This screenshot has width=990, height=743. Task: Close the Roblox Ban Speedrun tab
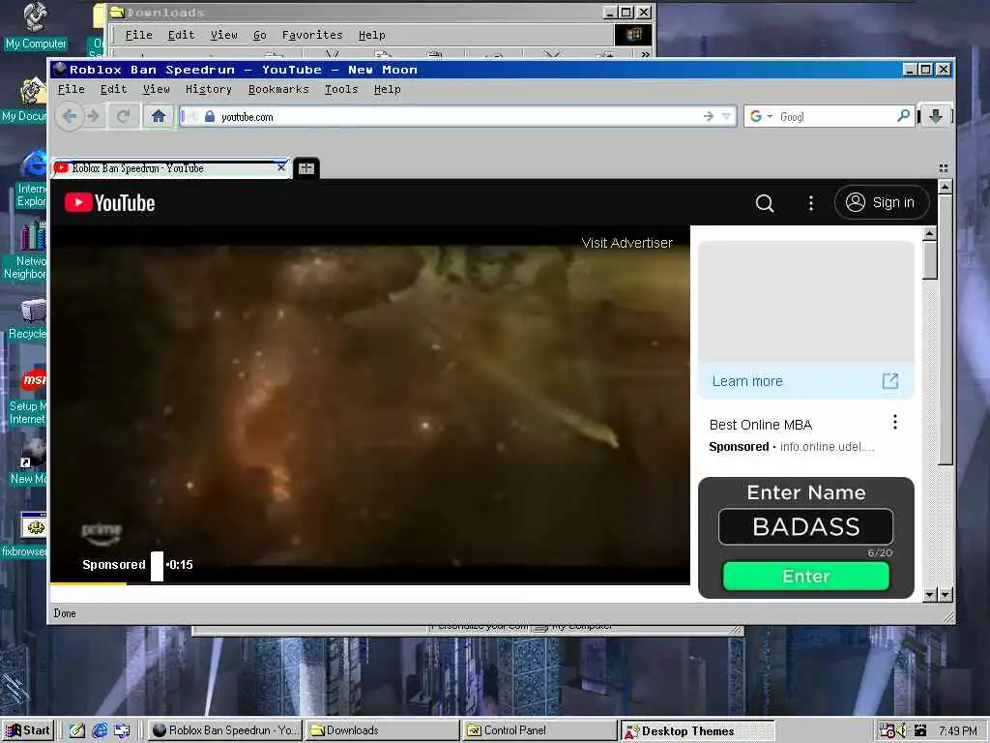click(281, 167)
